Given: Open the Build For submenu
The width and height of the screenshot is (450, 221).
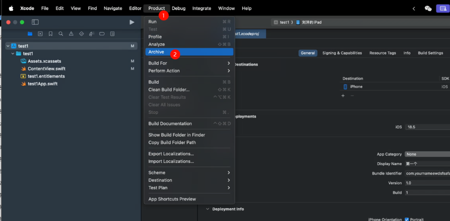Looking at the screenshot, I should pyautogui.click(x=189, y=63).
